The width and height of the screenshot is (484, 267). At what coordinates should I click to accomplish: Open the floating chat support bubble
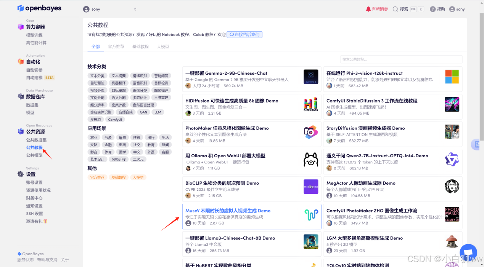468,253
